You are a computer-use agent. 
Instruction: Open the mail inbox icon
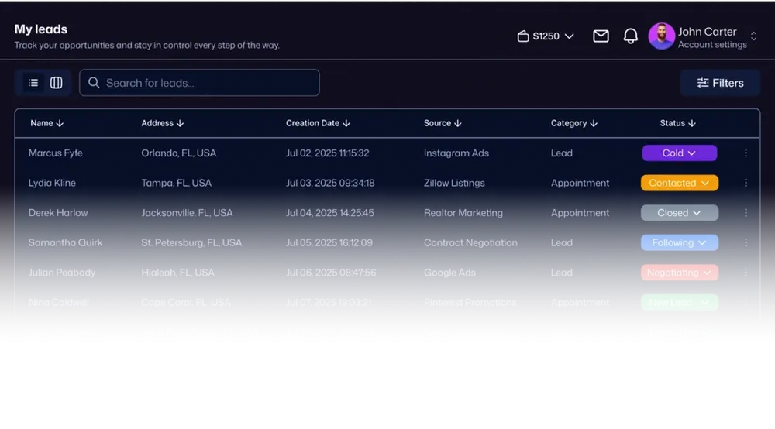pos(601,36)
